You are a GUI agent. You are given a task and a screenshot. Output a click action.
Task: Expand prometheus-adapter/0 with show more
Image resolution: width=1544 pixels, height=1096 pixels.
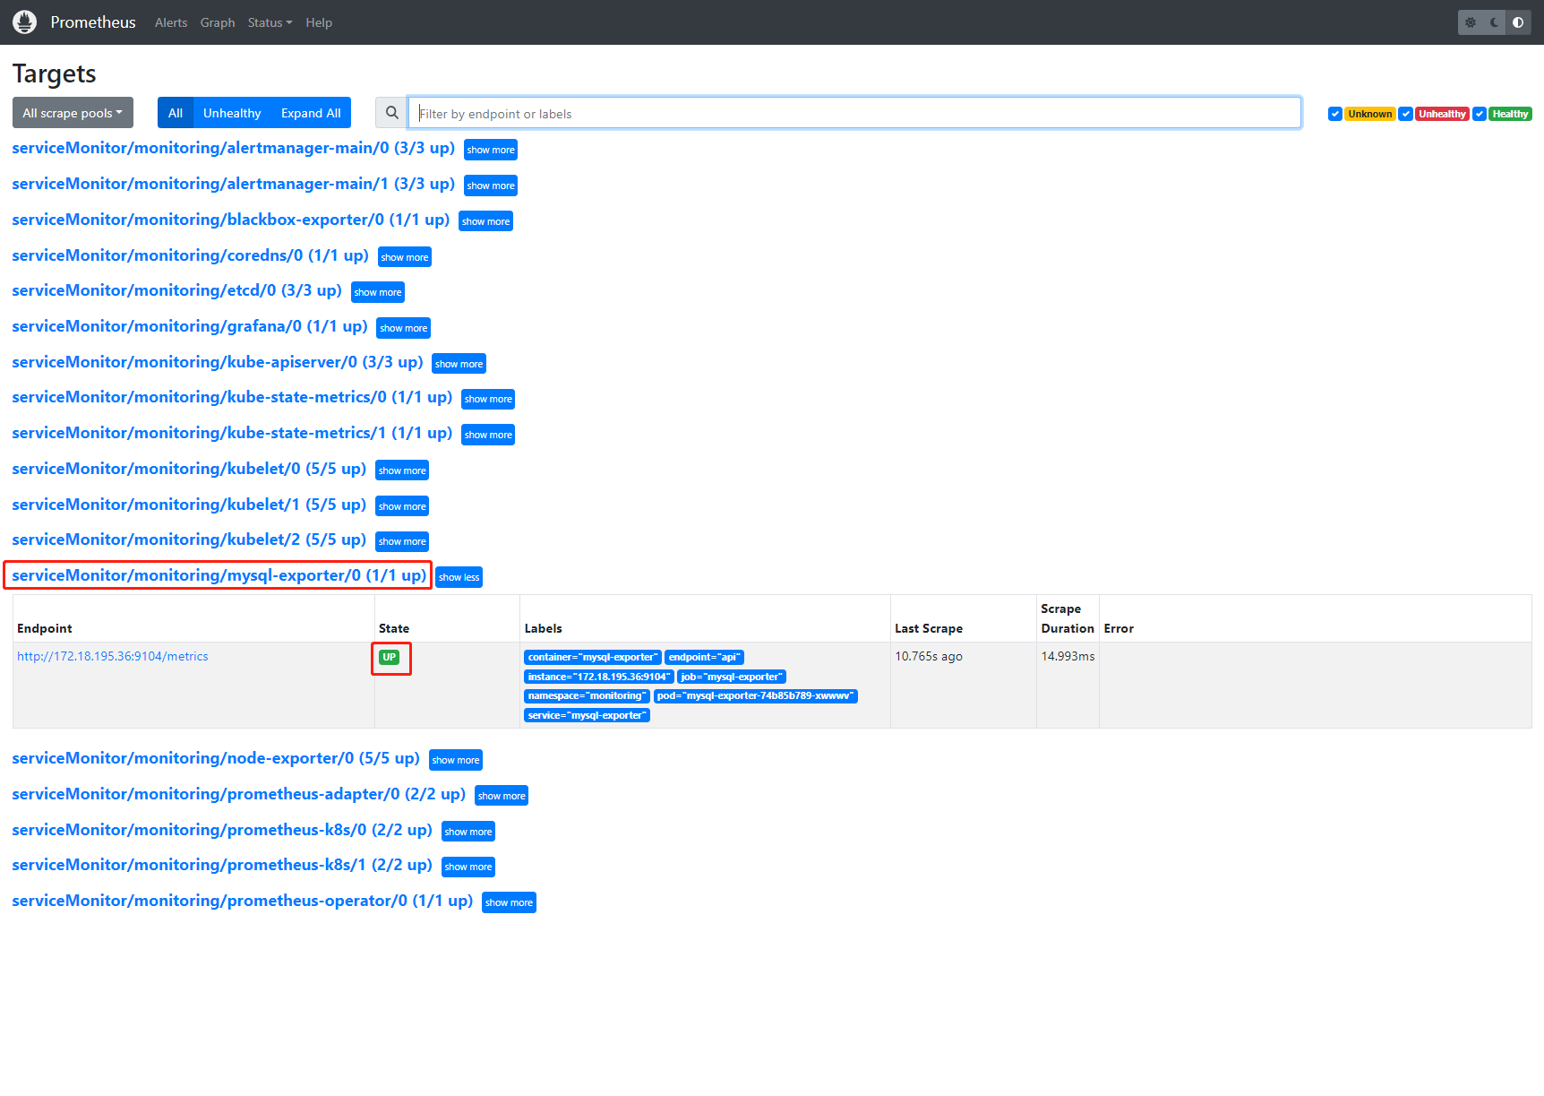click(x=502, y=796)
